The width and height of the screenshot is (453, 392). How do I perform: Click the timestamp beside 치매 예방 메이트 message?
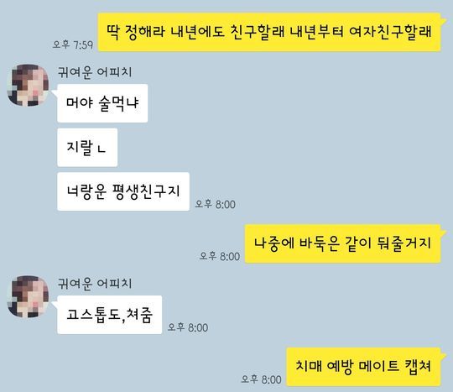coord(261,379)
